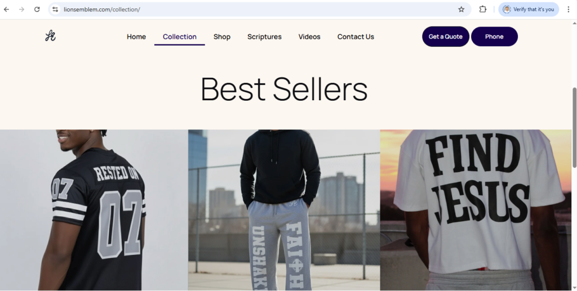
Task: Navigate to Videos
Action: [309, 37]
